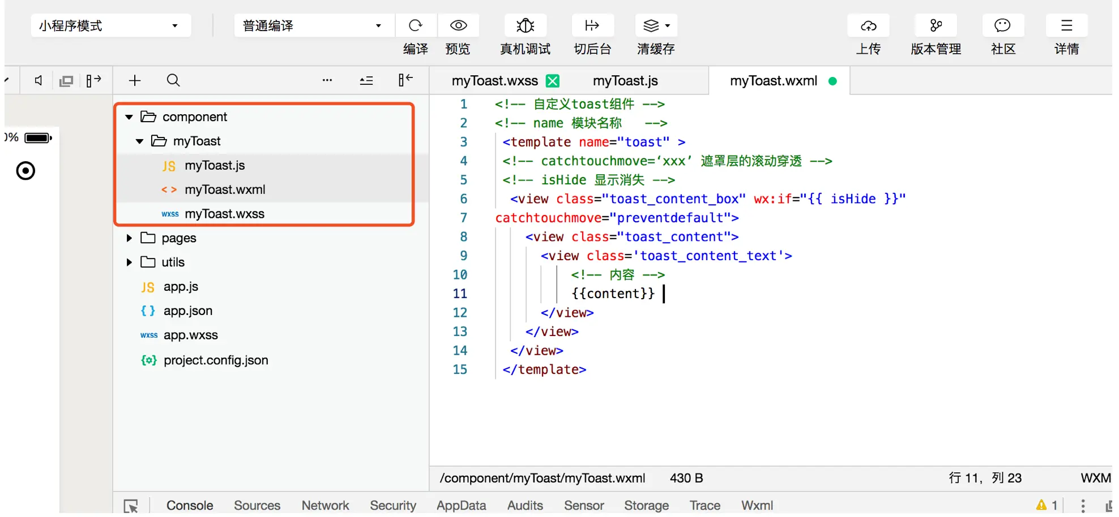Click the JS icon of app.js
1119x517 pixels.
[x=148, y=287]
